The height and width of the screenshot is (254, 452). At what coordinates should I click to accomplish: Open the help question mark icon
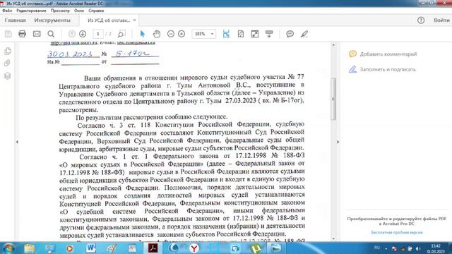pyautogui.click(x=421, y=20)
